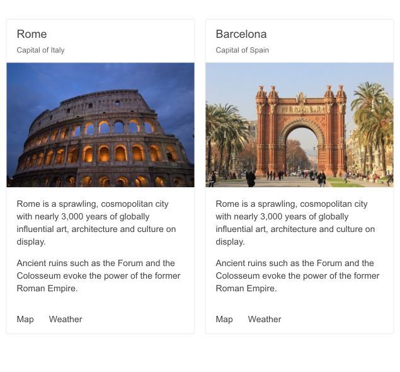The width and height of the screenshot is (400, 372).
Task: Select the Rome card title
Action: (x=32, y=34)
